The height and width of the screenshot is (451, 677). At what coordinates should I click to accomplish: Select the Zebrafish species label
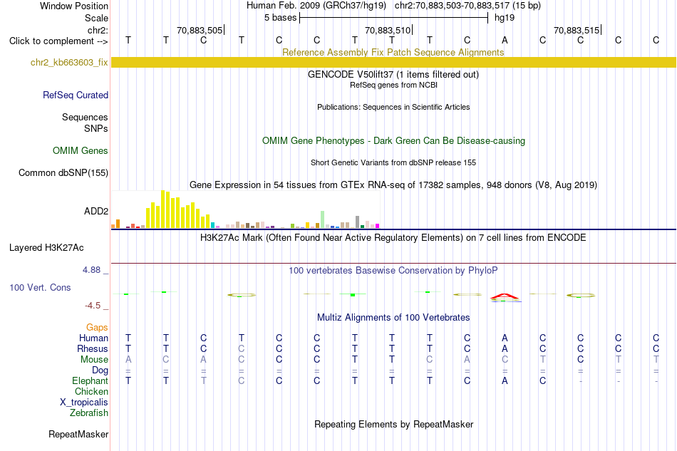(x=89, y=413)
